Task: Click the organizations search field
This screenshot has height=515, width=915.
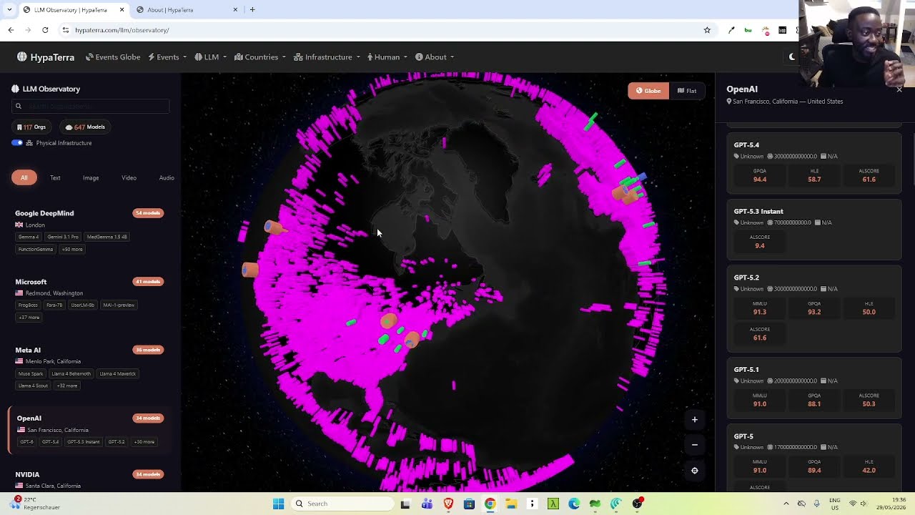Action: point(91,106)
